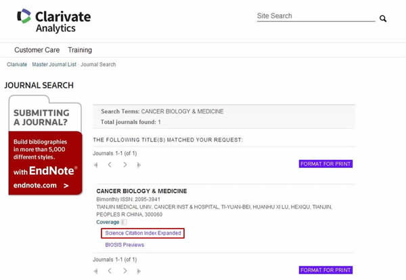Go to first page using top pager

tap(96, 165)
